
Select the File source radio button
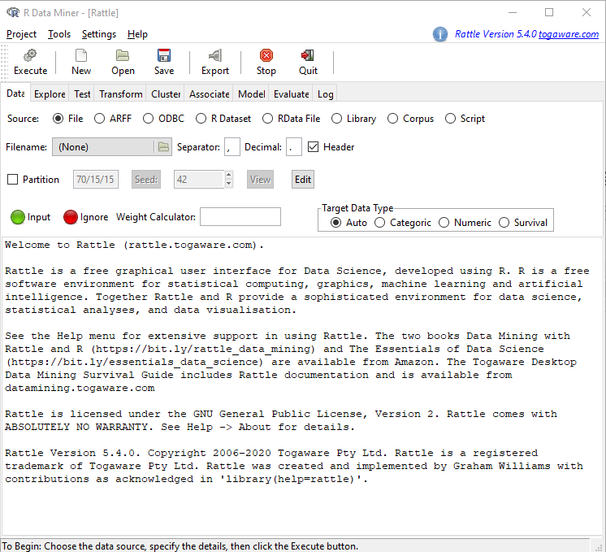pyautogui.click(x=58, y=119)
